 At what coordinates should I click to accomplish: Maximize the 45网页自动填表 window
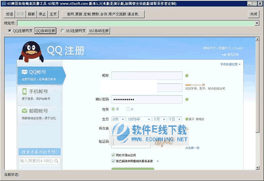point(255,3)
